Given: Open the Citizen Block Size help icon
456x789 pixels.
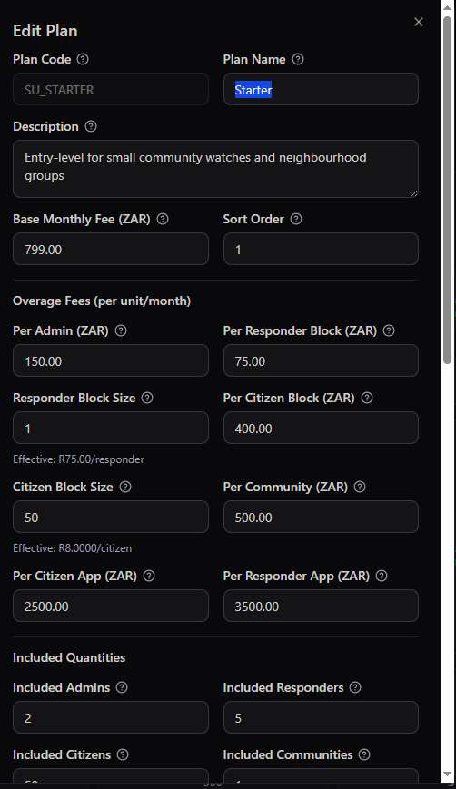Looking at the screenshot, I should pyautogui.click(x=125, y=487).
